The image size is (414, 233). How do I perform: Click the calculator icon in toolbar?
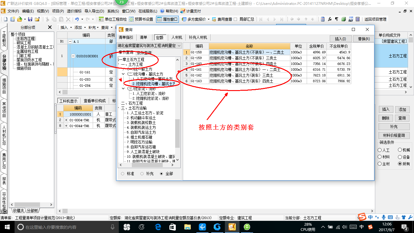323,19
